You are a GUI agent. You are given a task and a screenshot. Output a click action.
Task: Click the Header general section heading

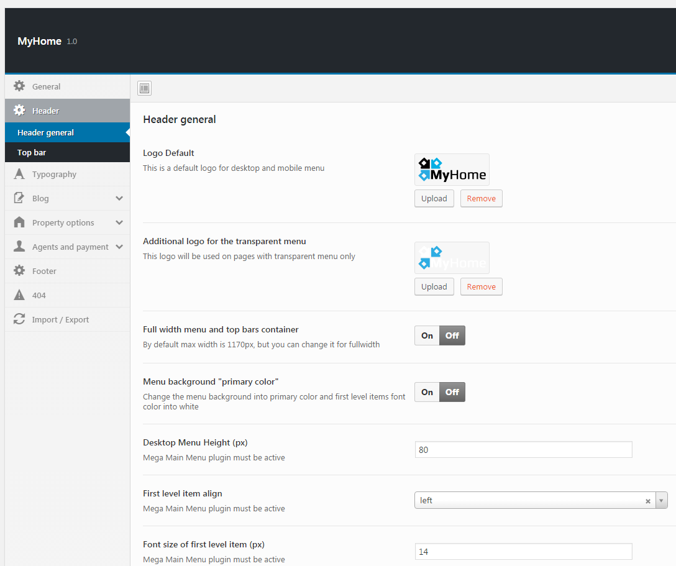coord(180,119)
